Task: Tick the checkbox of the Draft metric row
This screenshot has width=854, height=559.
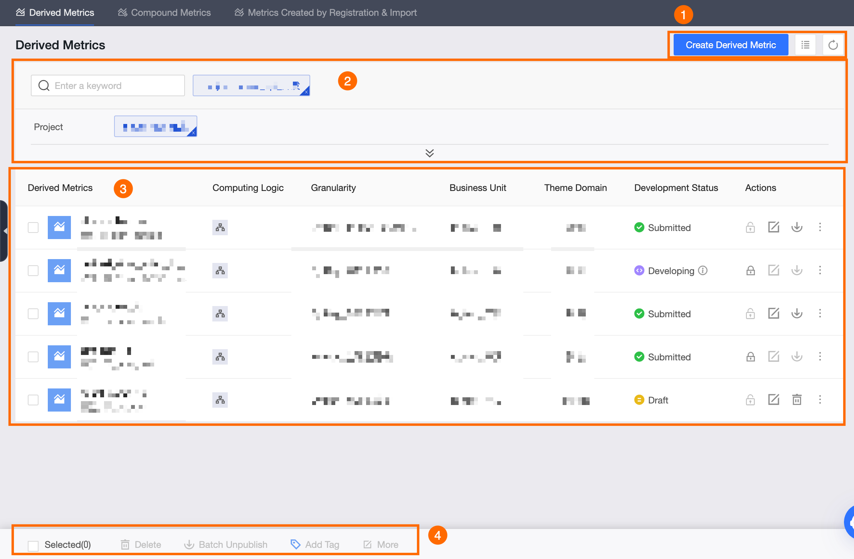Action: [x=33, y=400]
